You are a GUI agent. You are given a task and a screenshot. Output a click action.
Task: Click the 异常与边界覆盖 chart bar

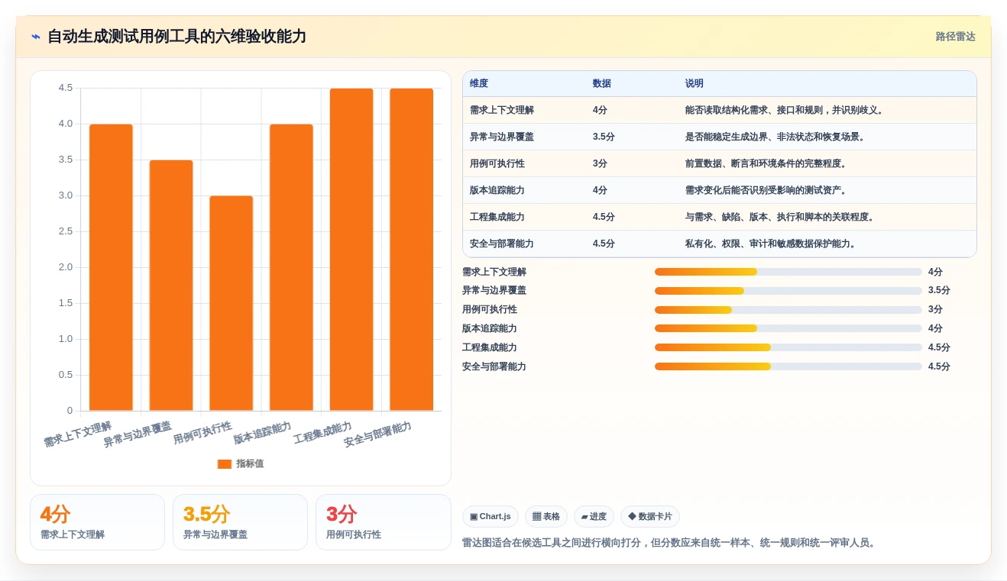point(171,286)
